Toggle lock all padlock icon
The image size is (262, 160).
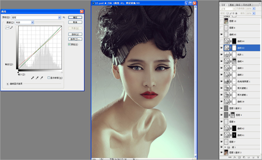(x=236, y=13)
